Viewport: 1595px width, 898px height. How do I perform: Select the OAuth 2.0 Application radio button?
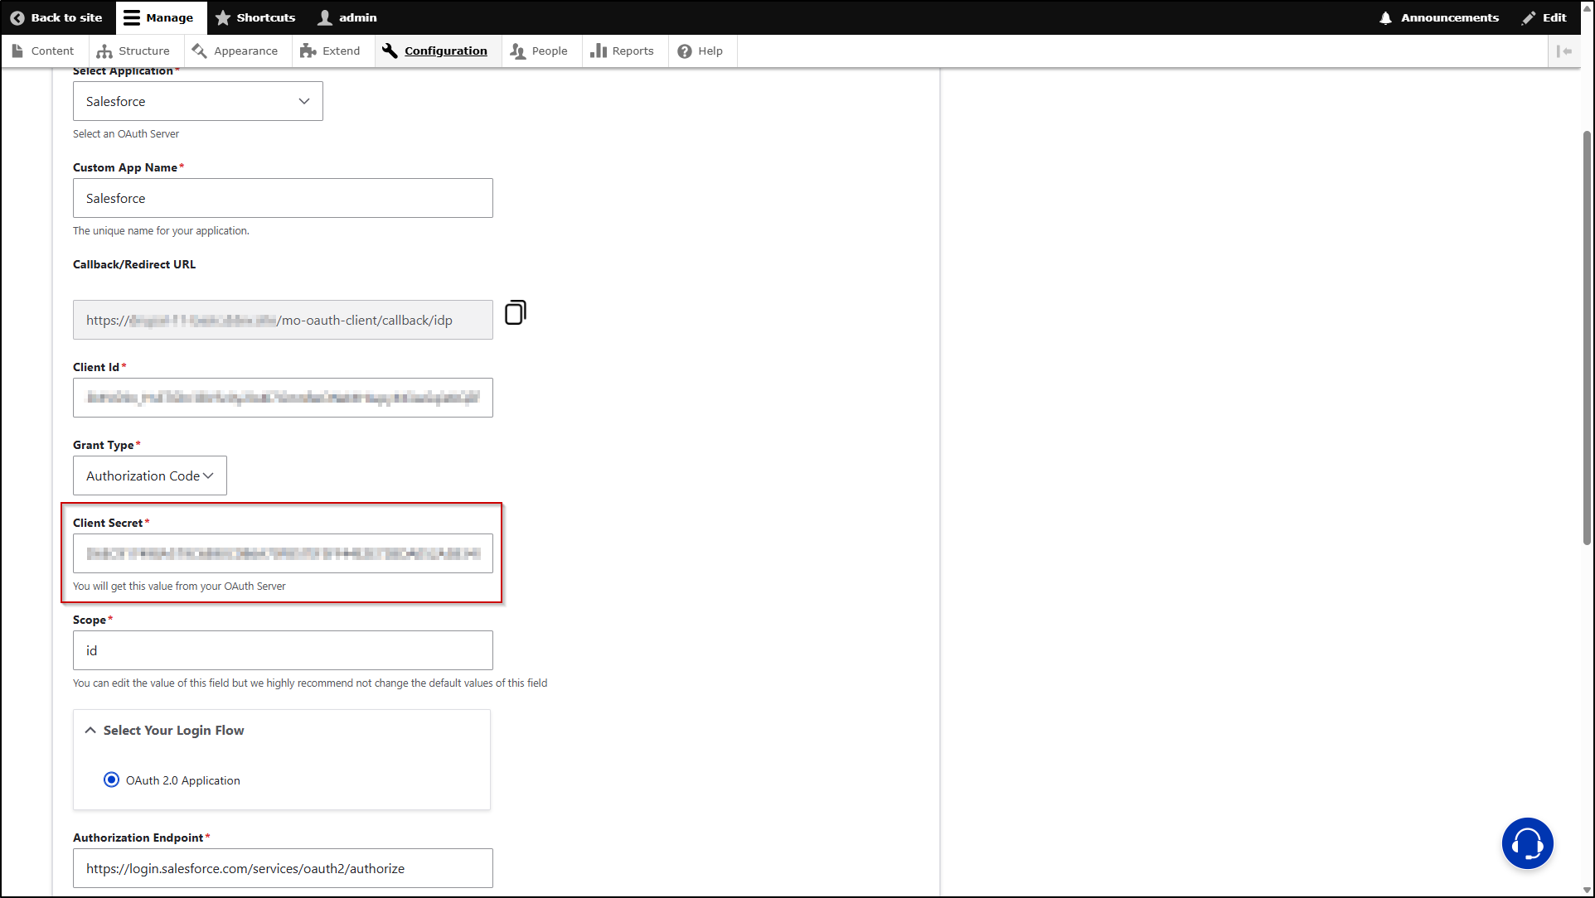pos(112,780)
